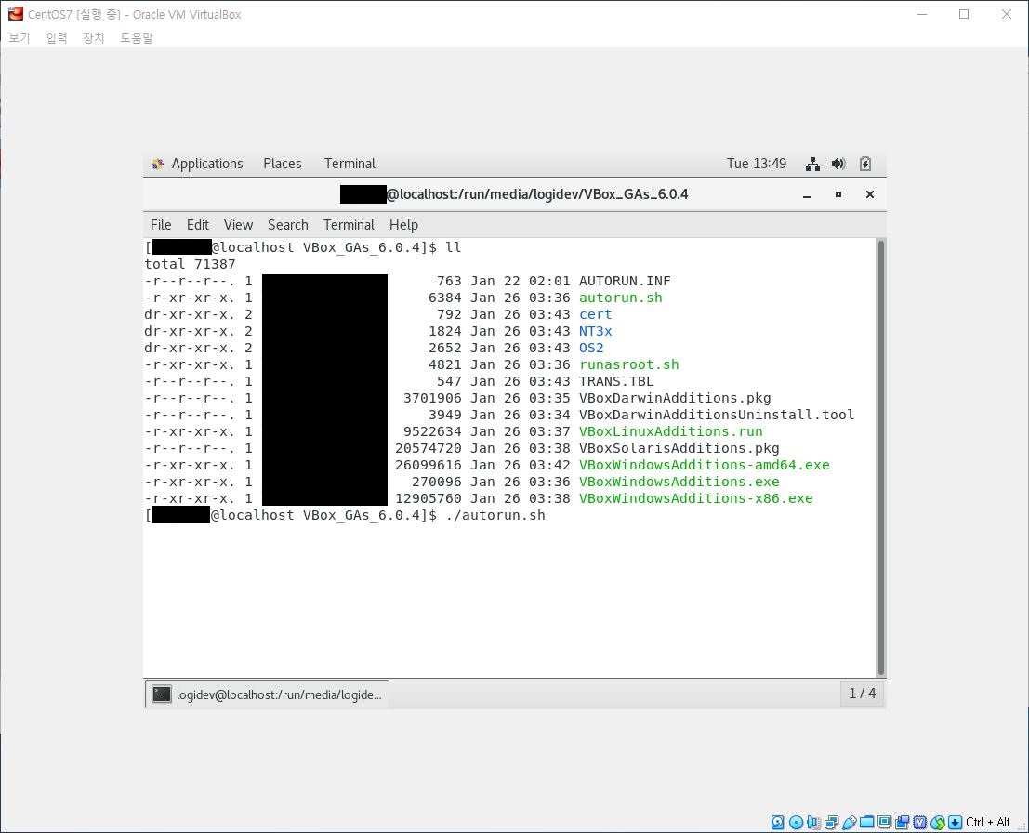Image resolution: width=1029 pixels, height=833 pixels.
Task: Click the VBoxWindowsAdditions-amd64.exe file name
Action: pyautogui.click(x=705, y=465)
